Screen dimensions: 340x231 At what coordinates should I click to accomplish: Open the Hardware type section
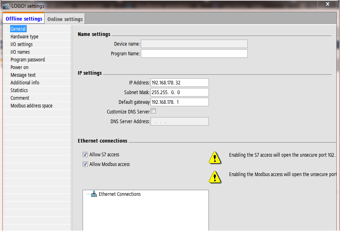tap(24, 37)
